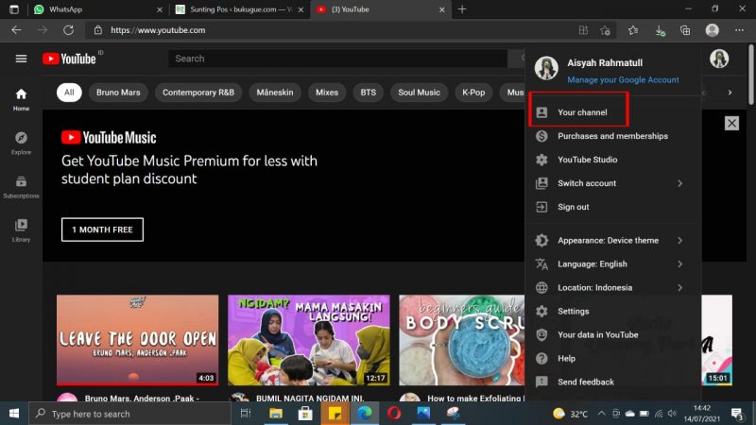Open Library in the left sidebar
Image resolution: width=756 pixels, height=425 pixels.
[21, 230]
